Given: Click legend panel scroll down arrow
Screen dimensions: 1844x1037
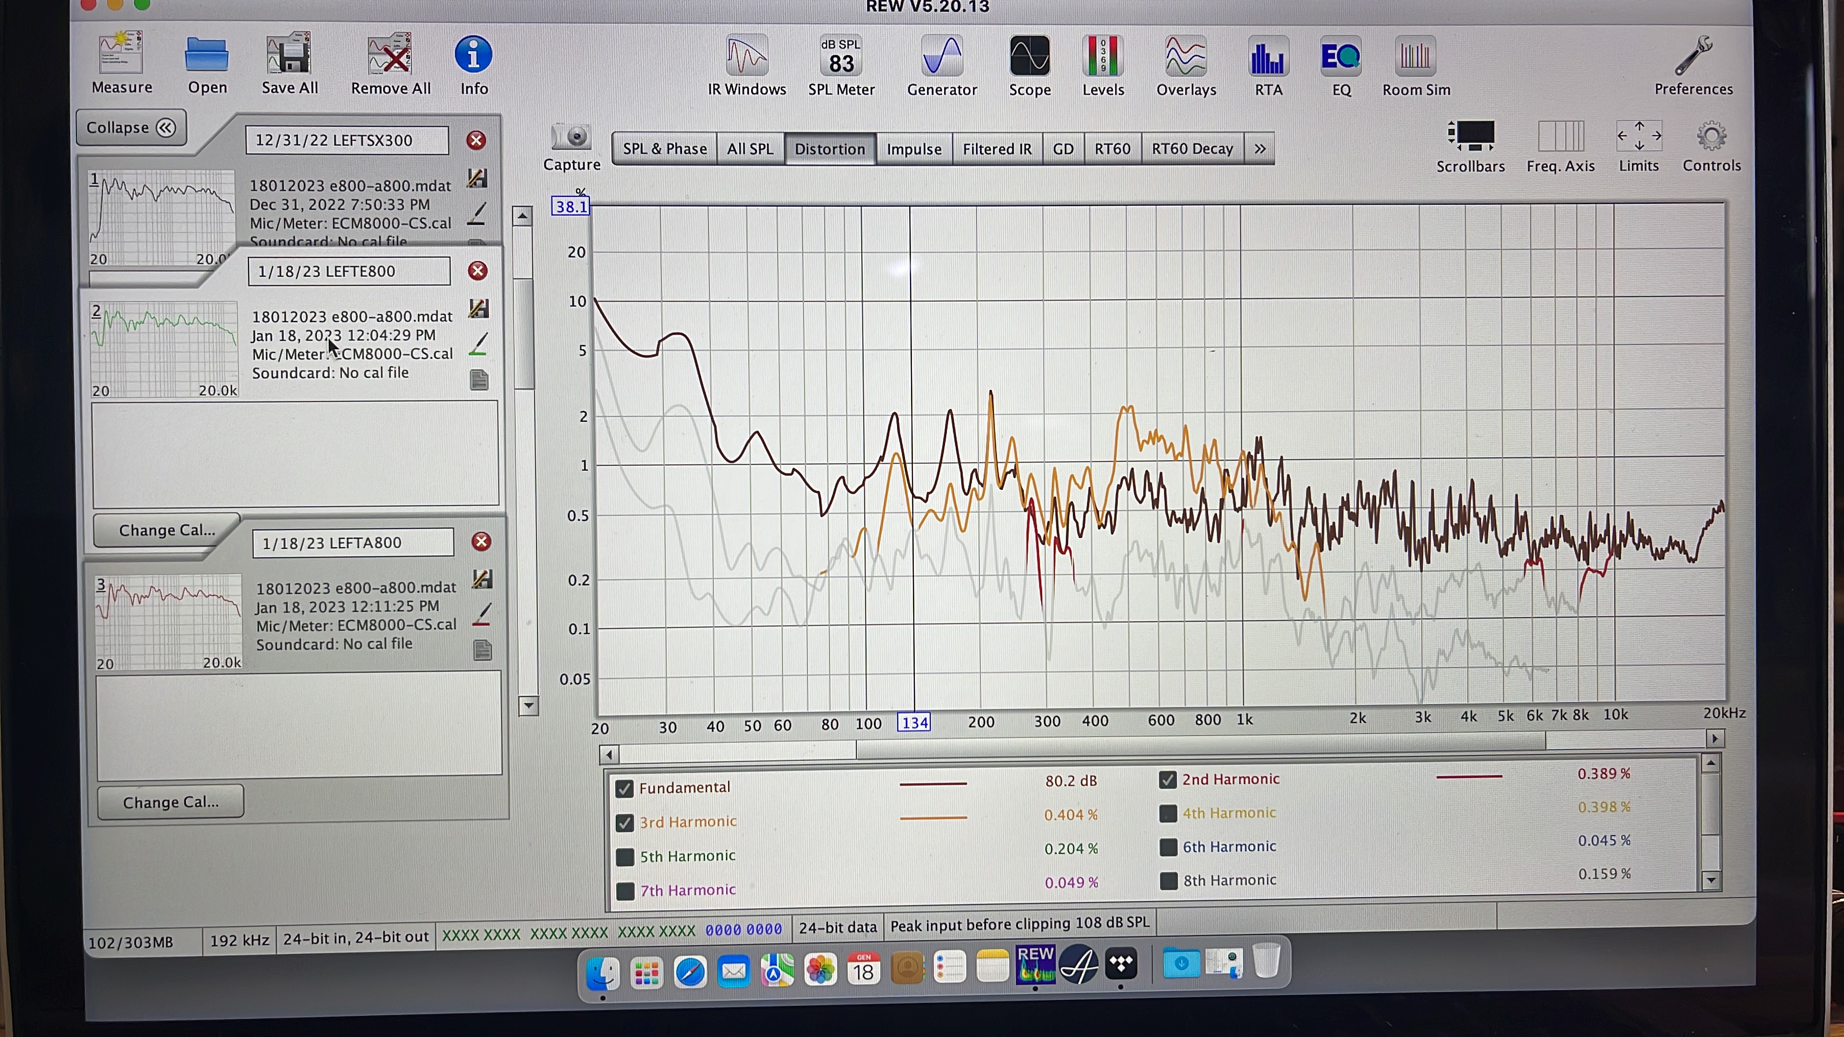Looking at the screenshot, I should (x=1711, y=880).
